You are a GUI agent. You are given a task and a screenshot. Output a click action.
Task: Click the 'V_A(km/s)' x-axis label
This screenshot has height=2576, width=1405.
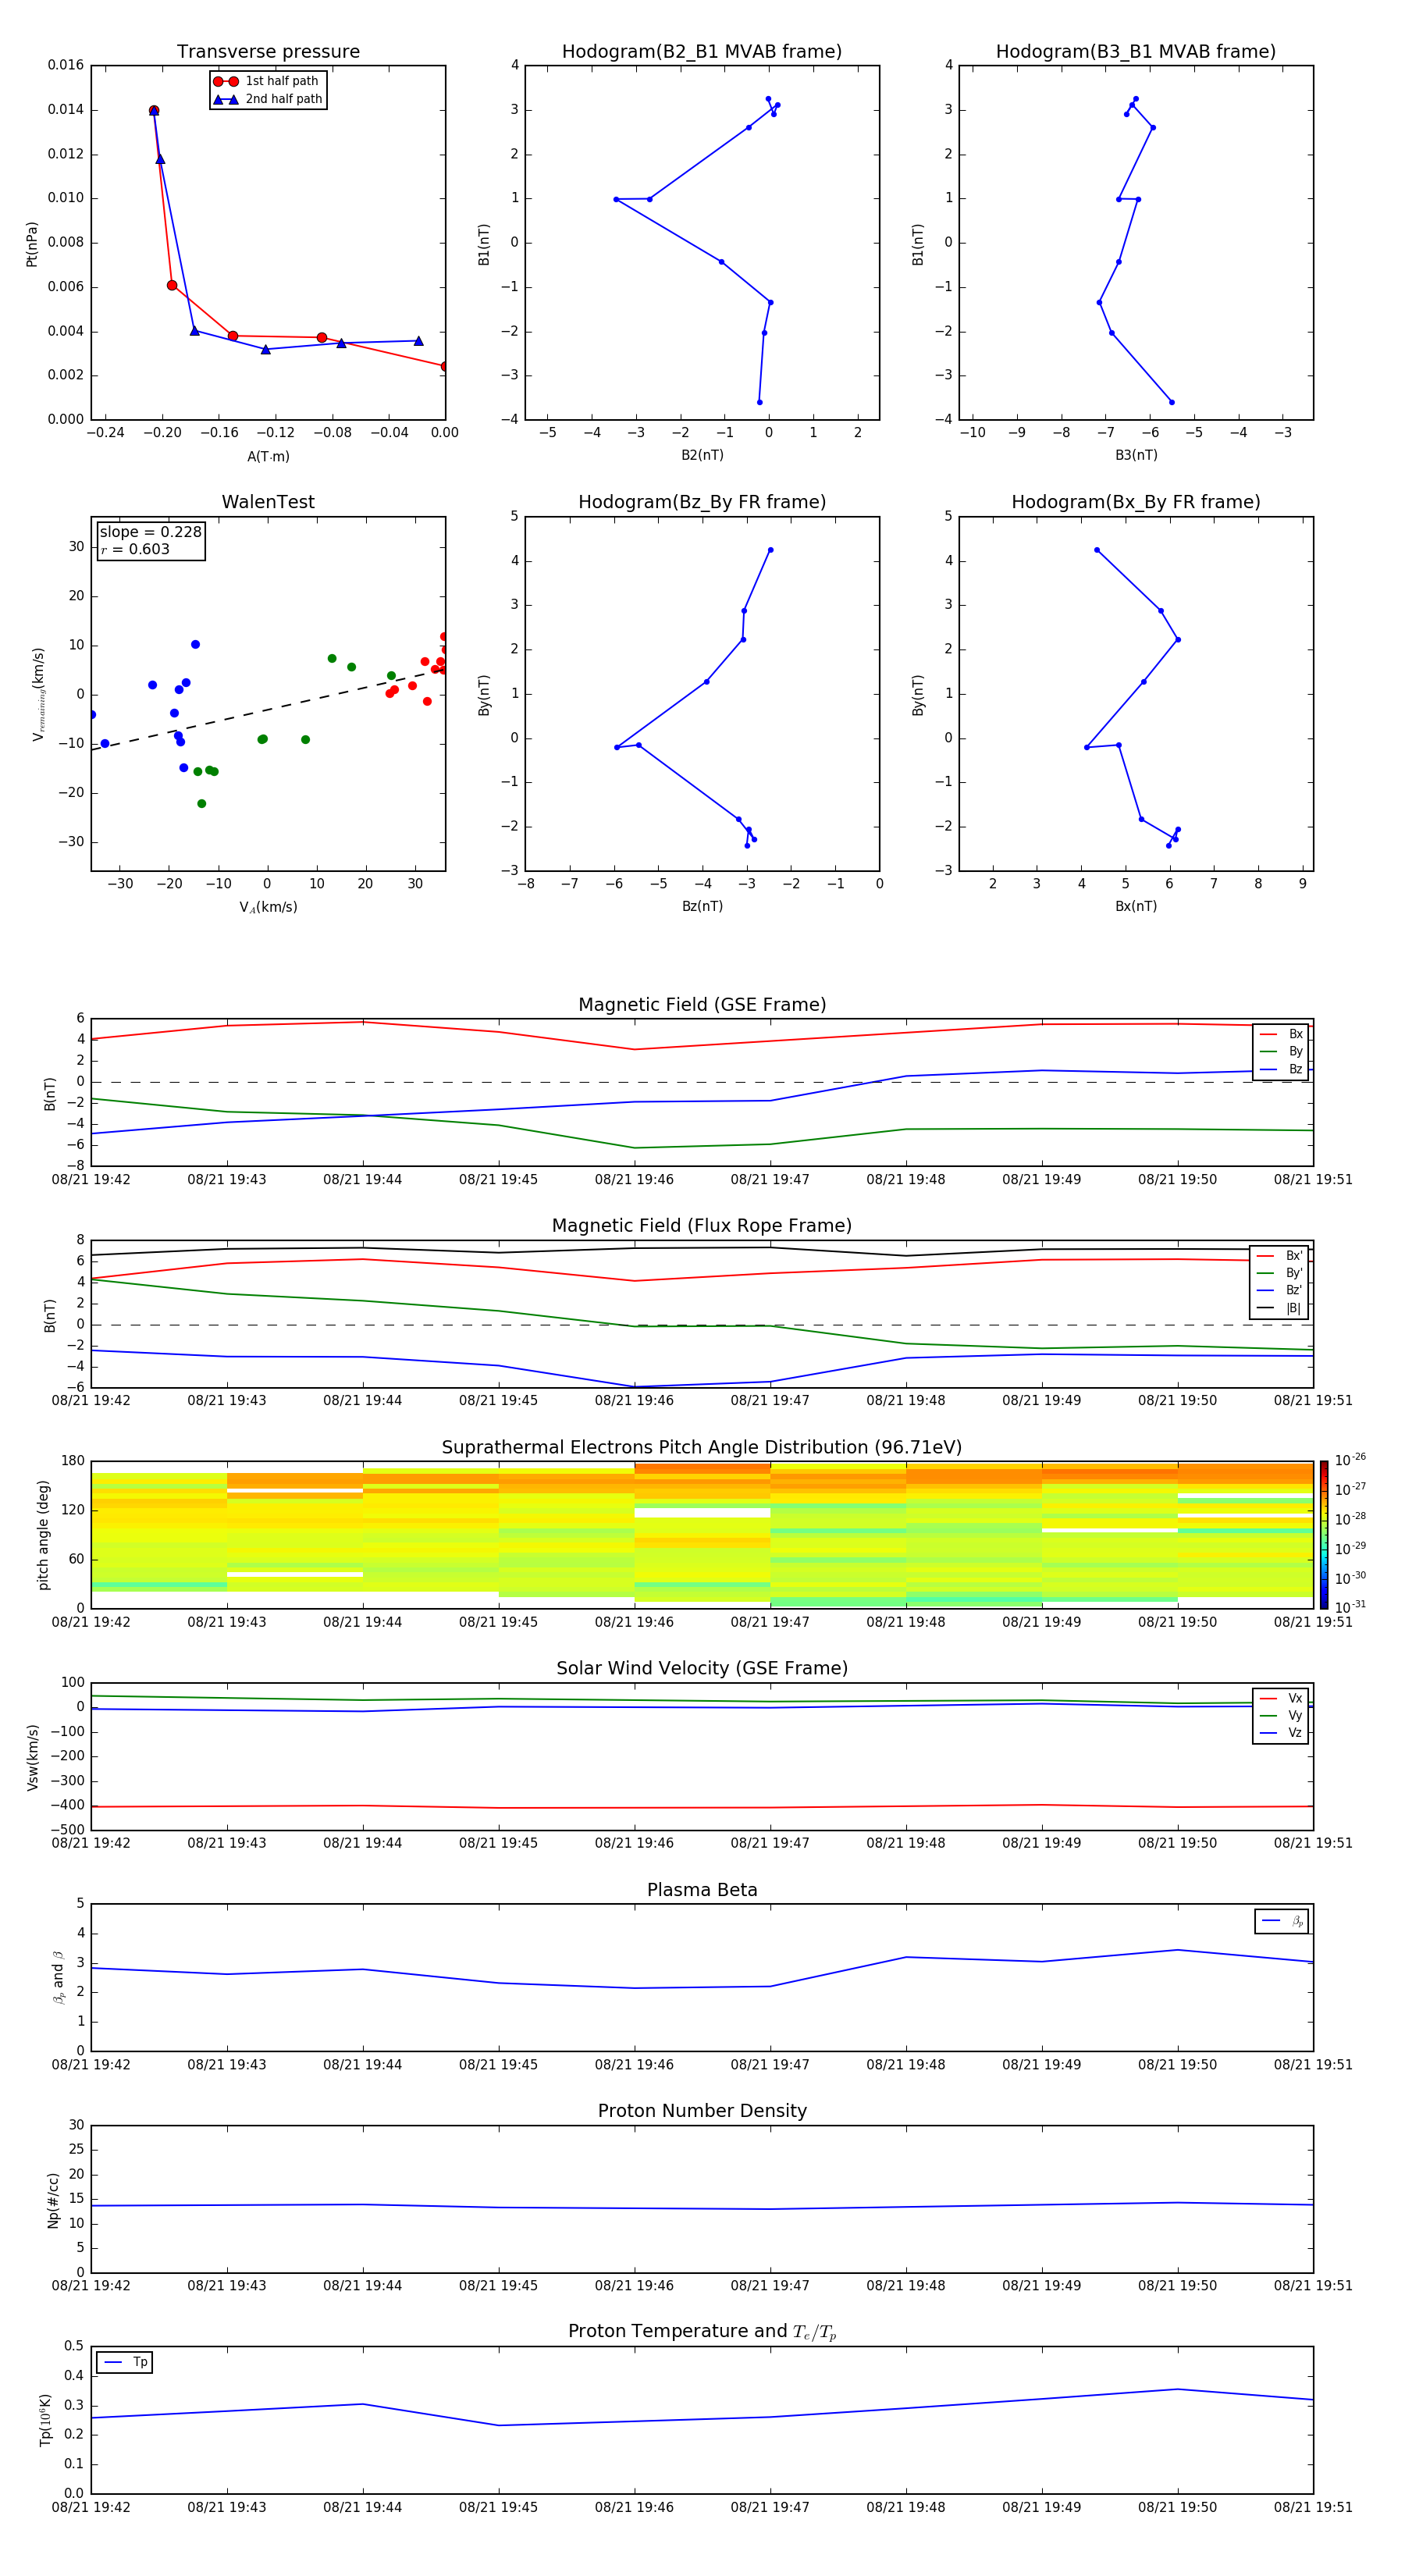(x=268, y=907)
